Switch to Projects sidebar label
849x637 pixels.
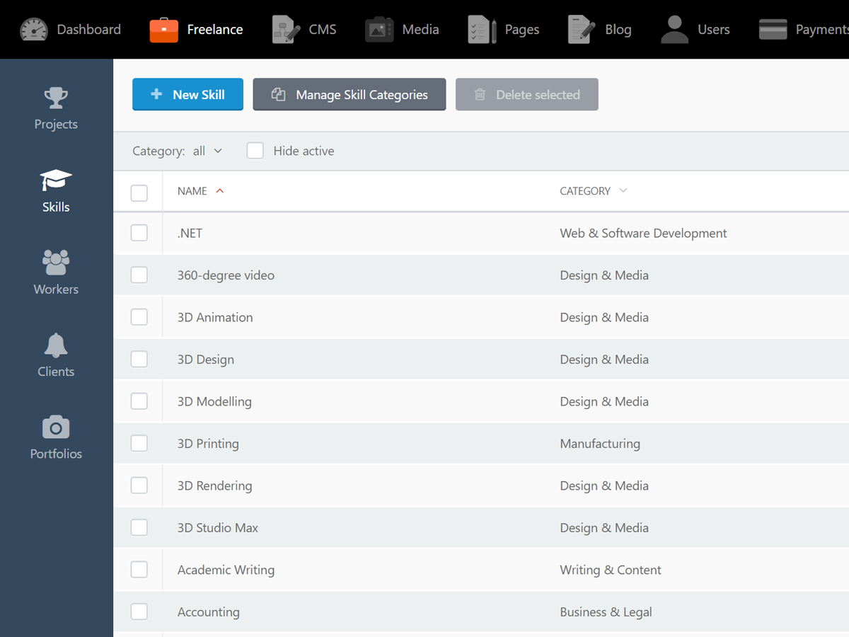pos(56,125)
